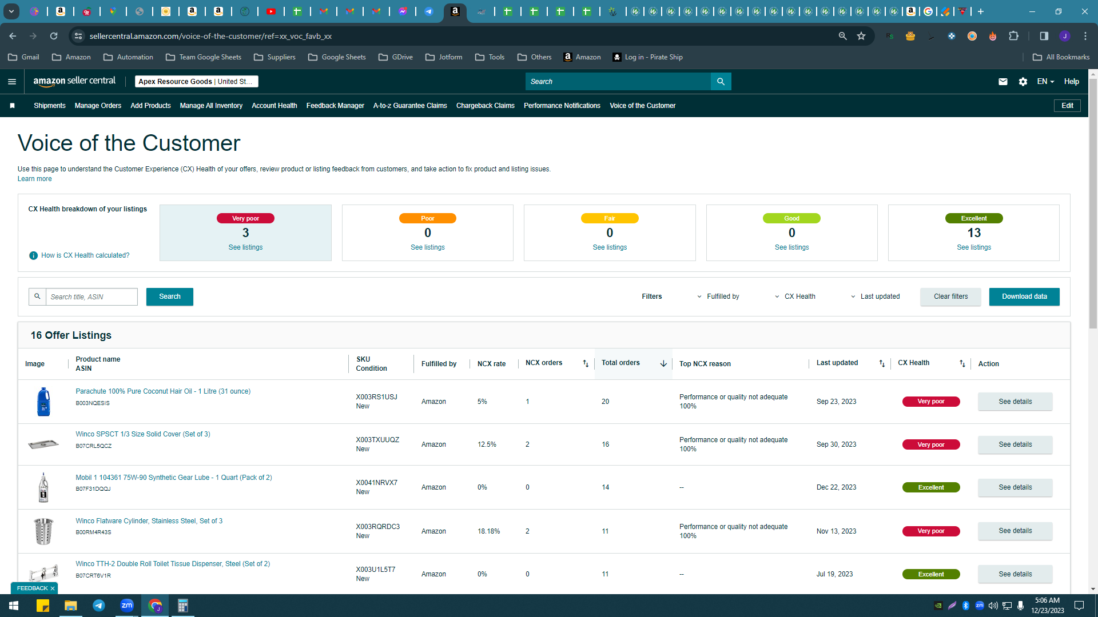The width and height of the screenshot is (1098, 617).
Task: Click the info icon beside CX Health calculated
Action: point(33,255)
